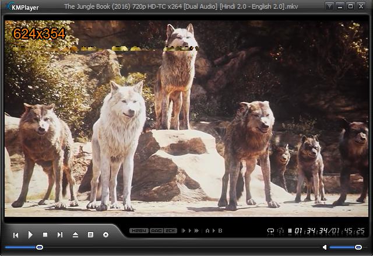Click the seek bar handle
The width and height of the screenshot is (373, 256).
click(40, 247)
